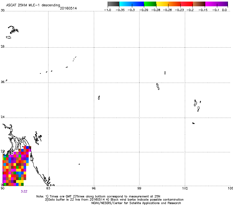This screenshot has width=233, height=205.
Task: Click longitude label '93' on bottom axis
Action: point(48,188)
